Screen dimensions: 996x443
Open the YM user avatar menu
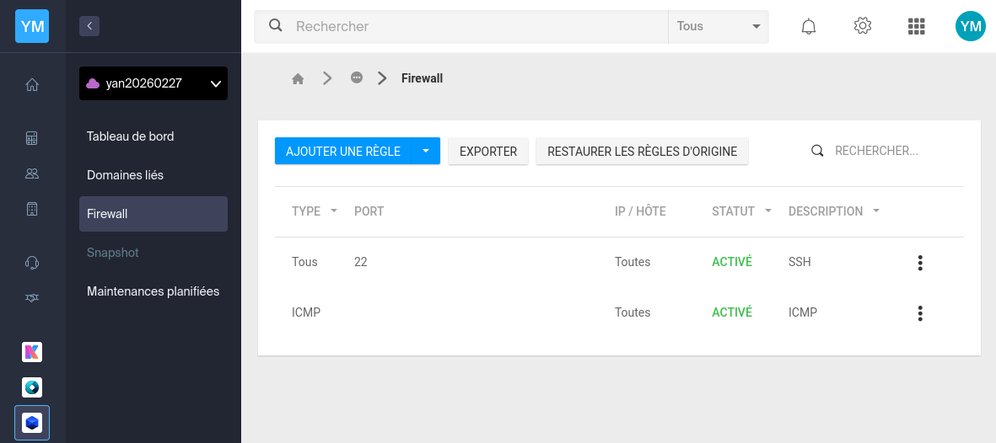pos(970,26)
